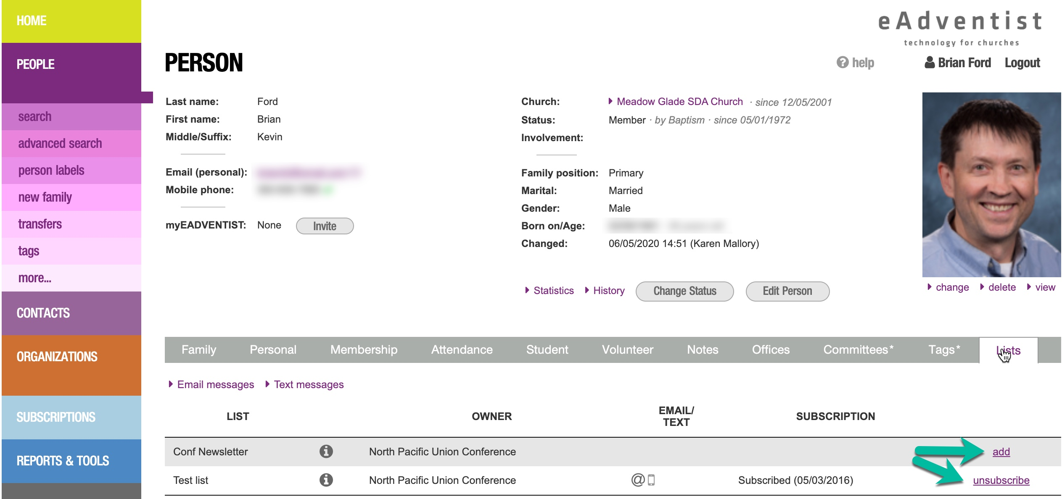Screen dimensions: 1062x499
Task: Click user icon beside Brian Ford
Action: tap(930, 62)
